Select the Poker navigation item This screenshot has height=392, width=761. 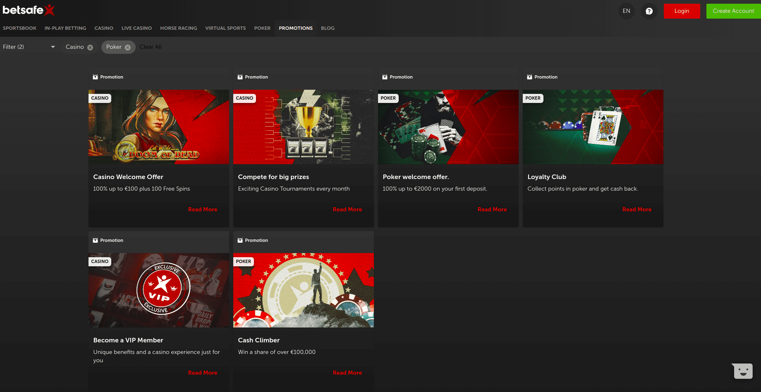(x=262, y=28)
